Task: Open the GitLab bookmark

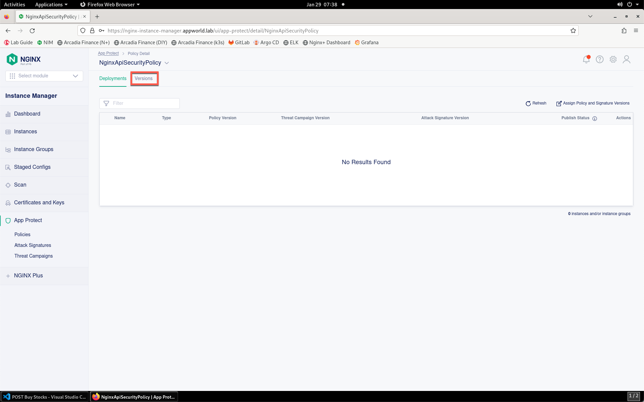Action: 239,43
